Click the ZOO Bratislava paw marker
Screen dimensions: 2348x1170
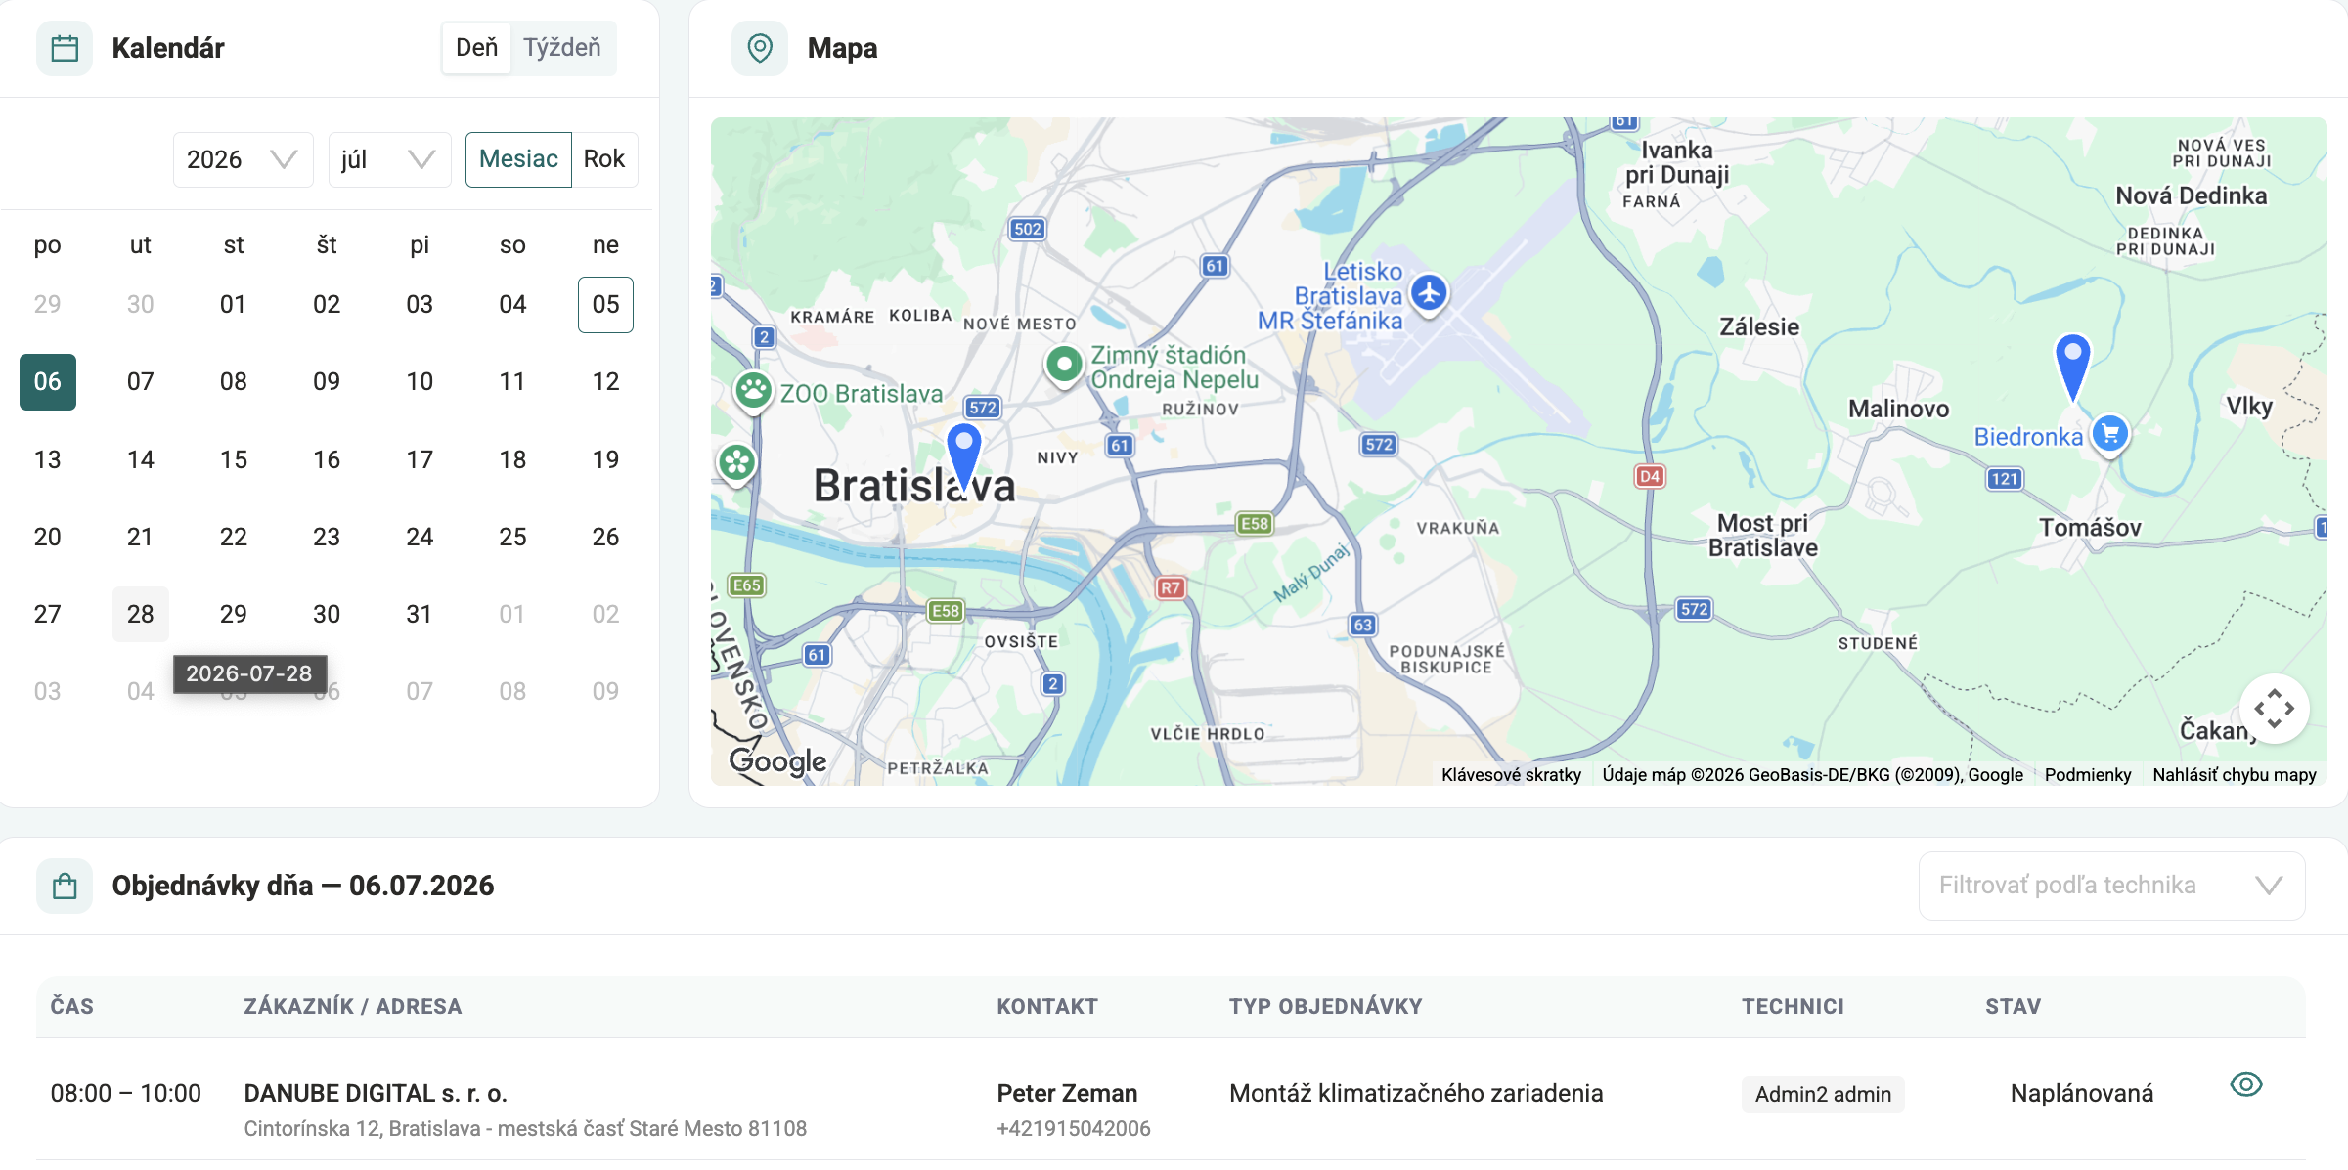click(x=754, y=392)
